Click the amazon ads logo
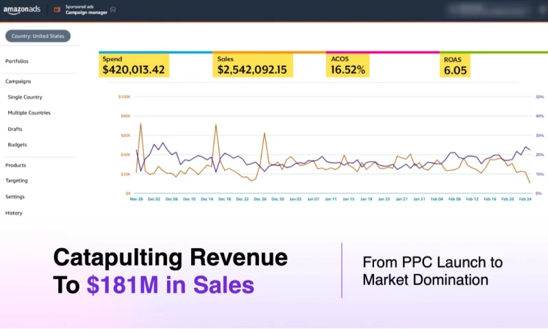Viewport: 548px width, 329px height. pos(24,10)
